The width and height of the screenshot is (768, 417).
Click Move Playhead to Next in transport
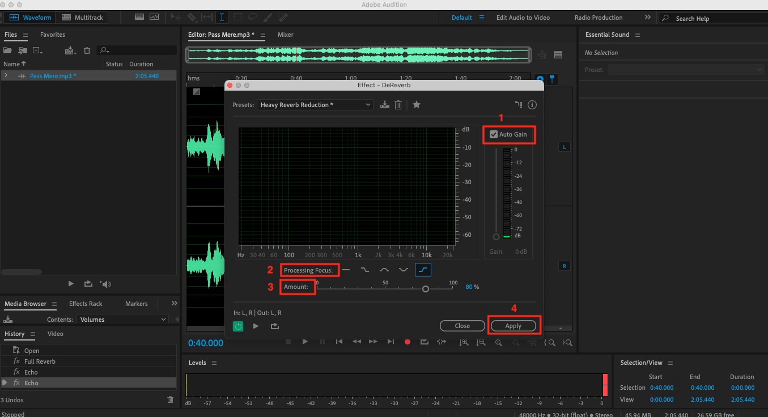[391, 342]
